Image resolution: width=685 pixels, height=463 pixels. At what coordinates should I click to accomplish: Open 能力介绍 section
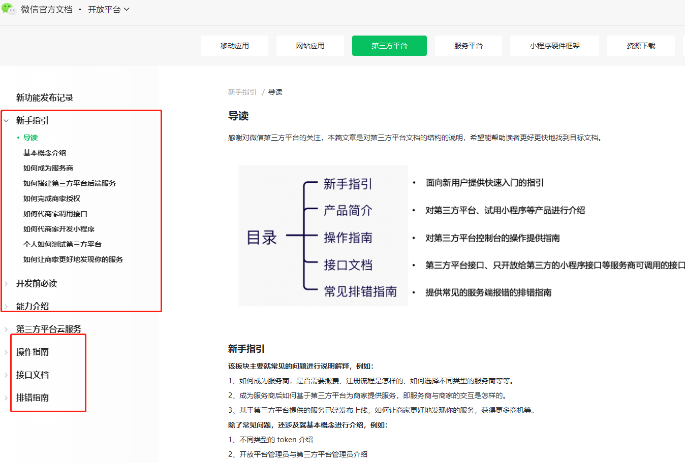(33, 306)
